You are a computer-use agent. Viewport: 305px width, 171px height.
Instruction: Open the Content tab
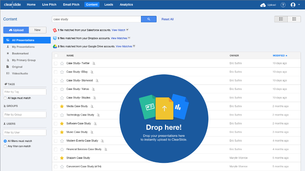[92, 5]
